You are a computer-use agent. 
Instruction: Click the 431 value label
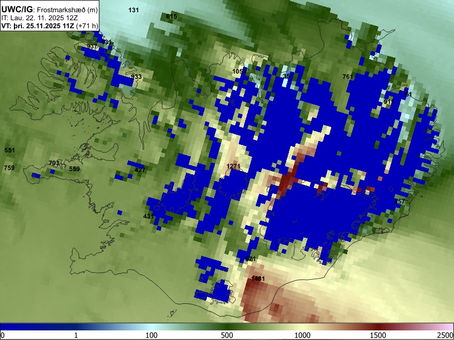(148, 216)
